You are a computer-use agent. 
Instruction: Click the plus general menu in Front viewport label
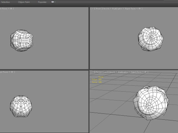(x=93, y=8)
